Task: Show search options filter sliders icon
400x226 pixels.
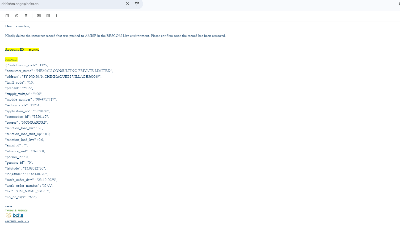Action: coord(137,4)
